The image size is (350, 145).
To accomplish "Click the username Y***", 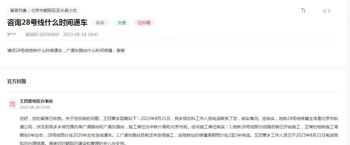I will 11,35.
